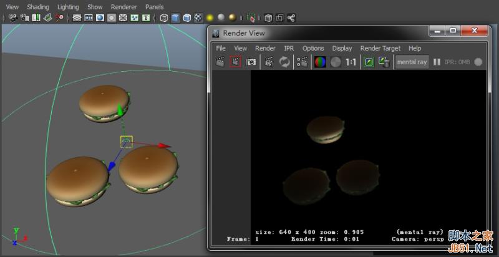Open Render Settings clapboard with dots icon
499x257 pixels.
coord(303,62)
